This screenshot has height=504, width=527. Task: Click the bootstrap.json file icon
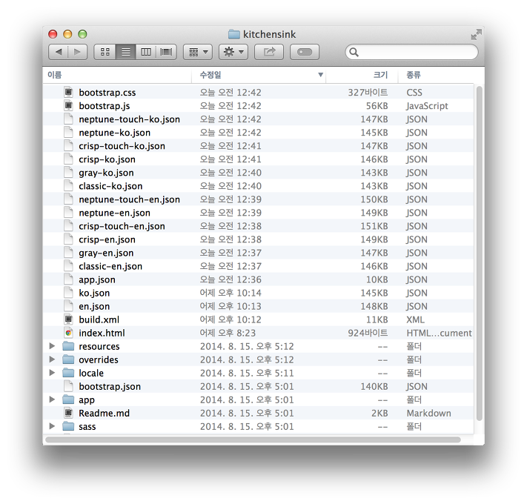[x=69, y=386]
